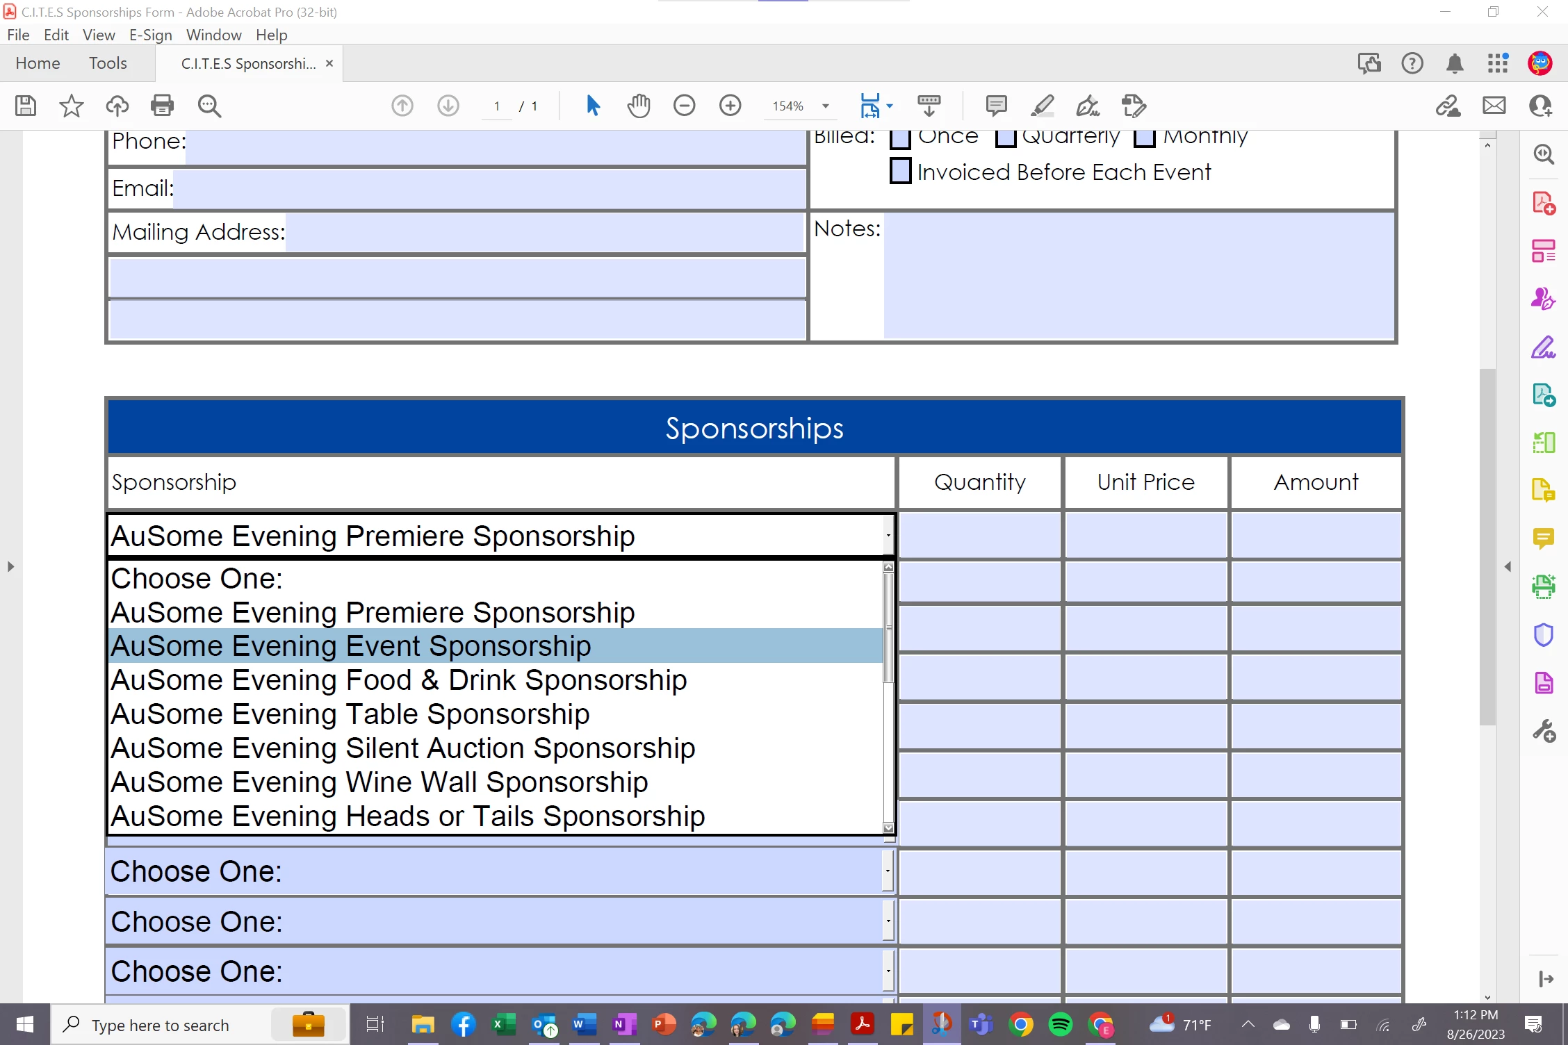Screen dimensions: 1568x1045
Task: Click the Zoom in plus icon
Action: pos(730,106)
